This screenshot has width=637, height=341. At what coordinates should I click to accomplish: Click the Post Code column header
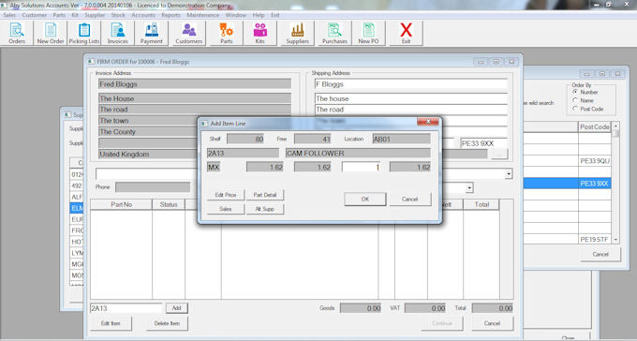tap(594, 126)
